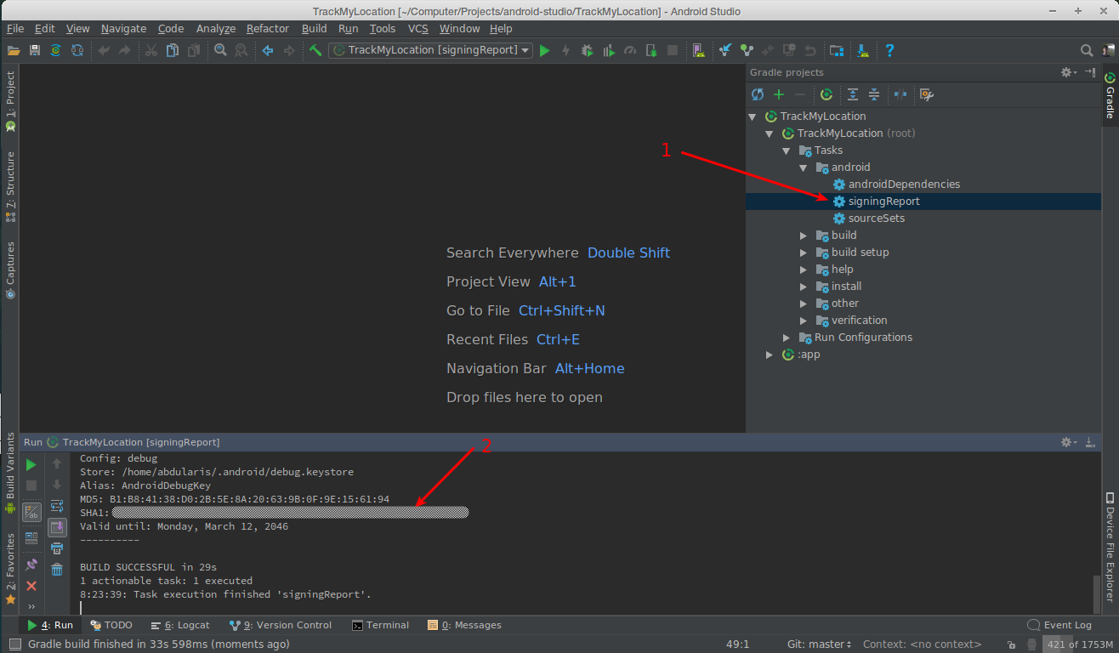Execute Gradle task icon in Gradle panel

[826, 94]
